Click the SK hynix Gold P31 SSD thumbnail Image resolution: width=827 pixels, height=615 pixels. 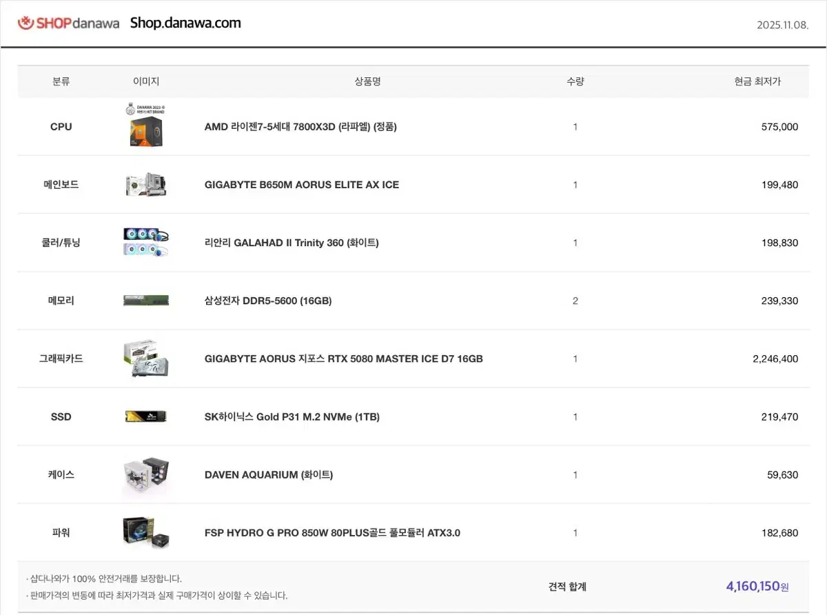(x=145, y=416)
